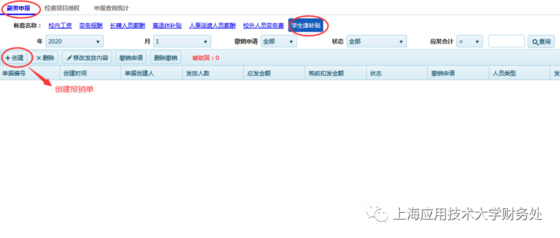Click the 创建 button
The height and width of the screenshot is (238, 560).
tap(15, 58)
